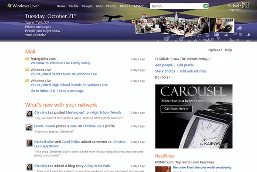The width and height of the screenshot is (257, 172).
Task: Open envelope icon beside fsafety@live.com
Action: click(27, 59)
